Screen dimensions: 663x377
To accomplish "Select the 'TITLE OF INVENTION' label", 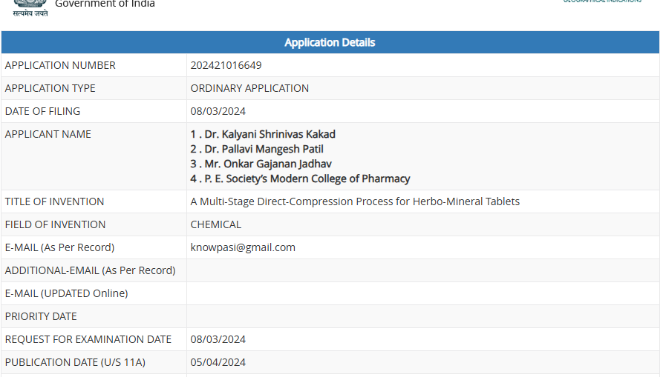I will click(54, 201).
